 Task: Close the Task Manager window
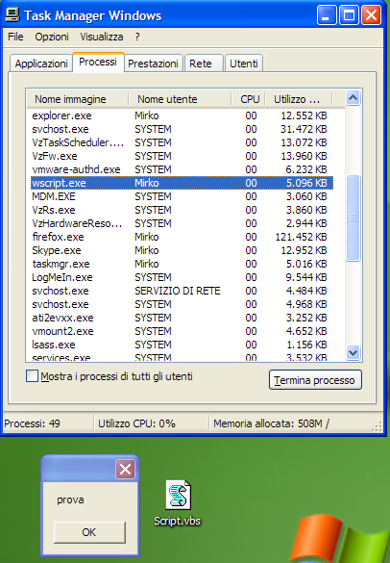371,15
